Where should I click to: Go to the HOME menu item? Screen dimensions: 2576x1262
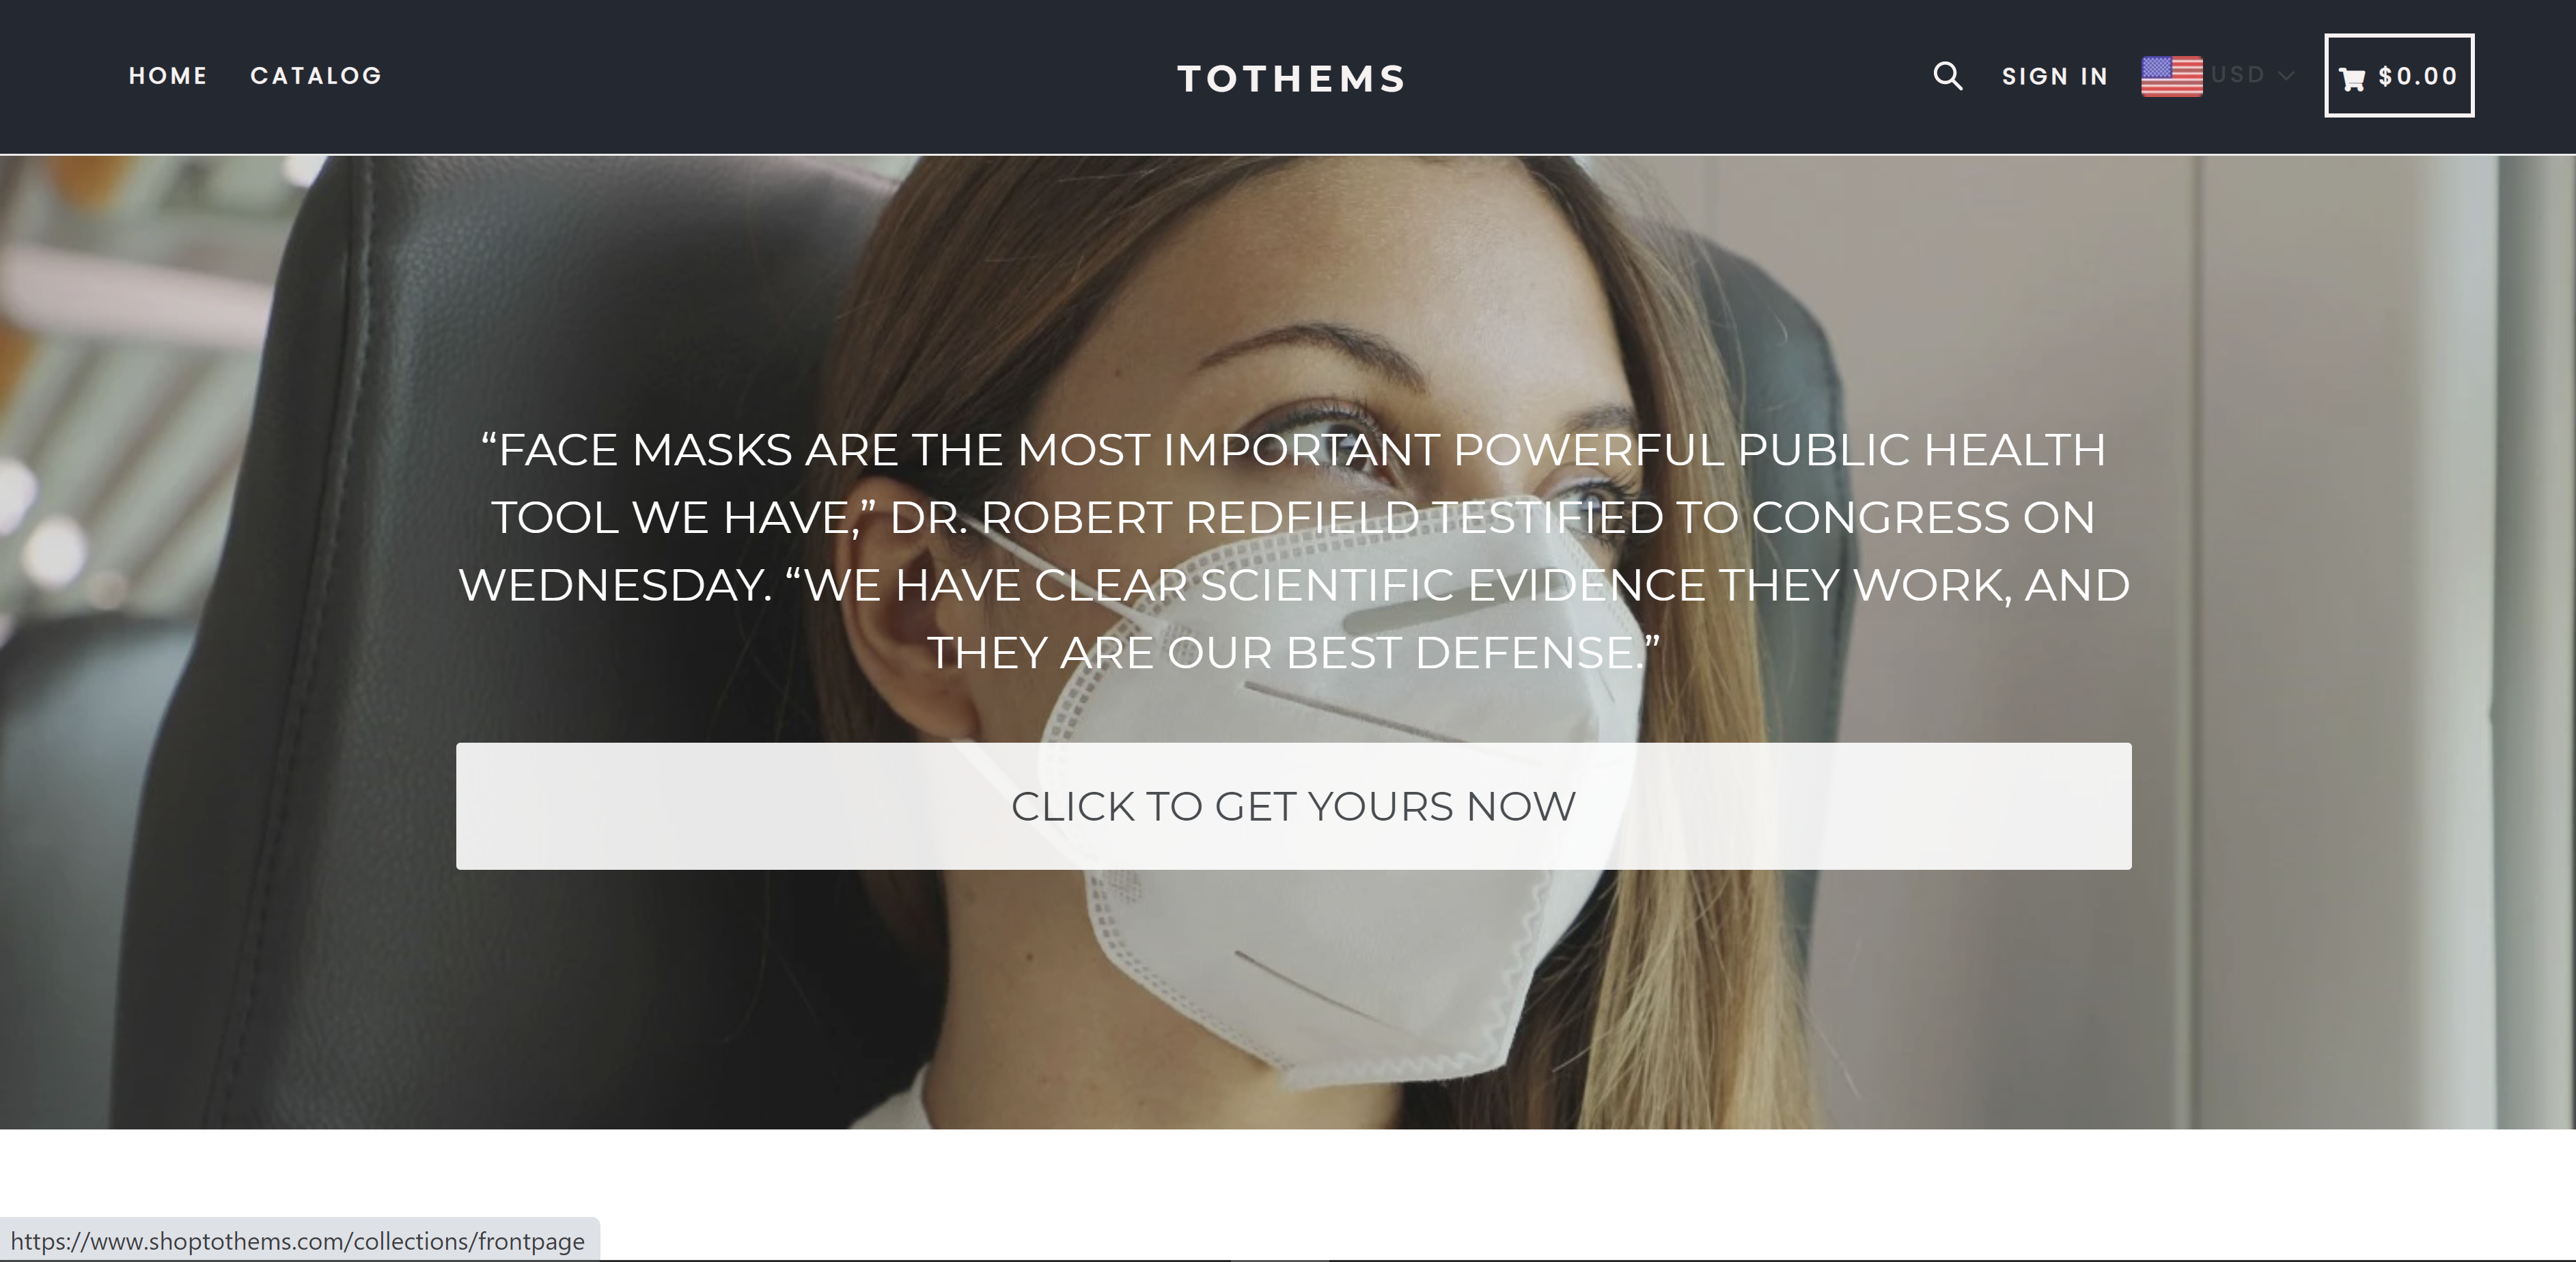(x=168, y=76)
